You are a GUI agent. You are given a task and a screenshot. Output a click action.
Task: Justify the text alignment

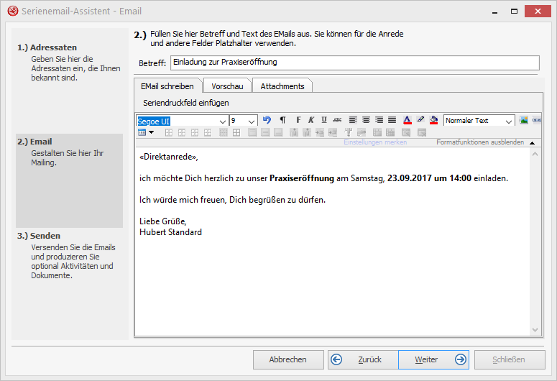tap(392, 120)
